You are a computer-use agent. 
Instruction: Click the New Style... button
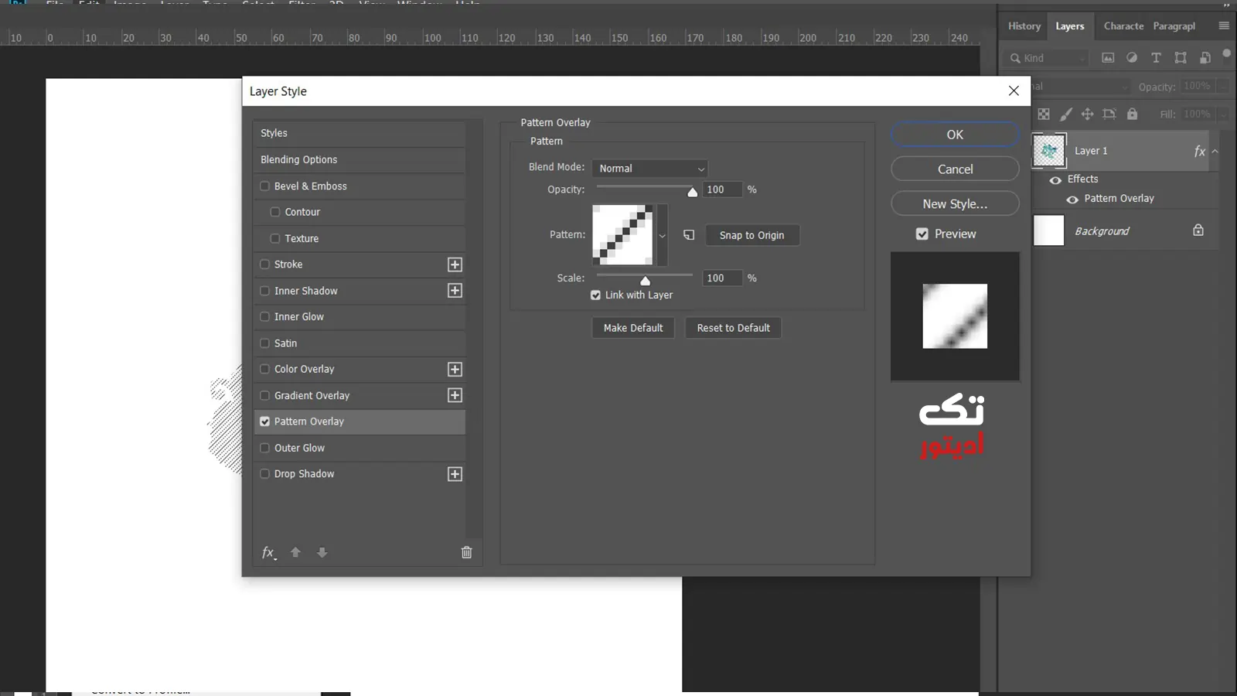955,204
